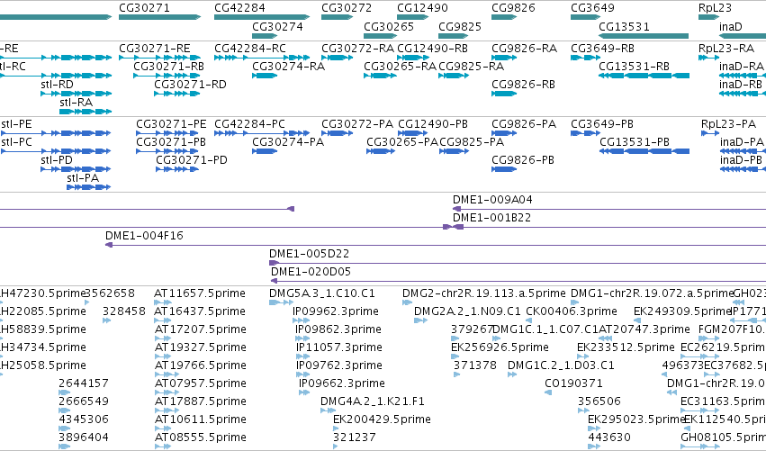Image resolution: width=766 pixels, height=451 pixels.
Task: Select EST AT16437.5prime
Action: click(162, 320)
